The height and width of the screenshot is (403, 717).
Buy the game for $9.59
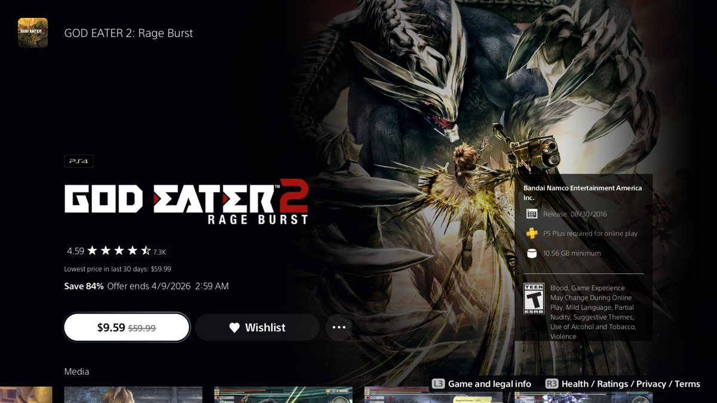[127, 327]
